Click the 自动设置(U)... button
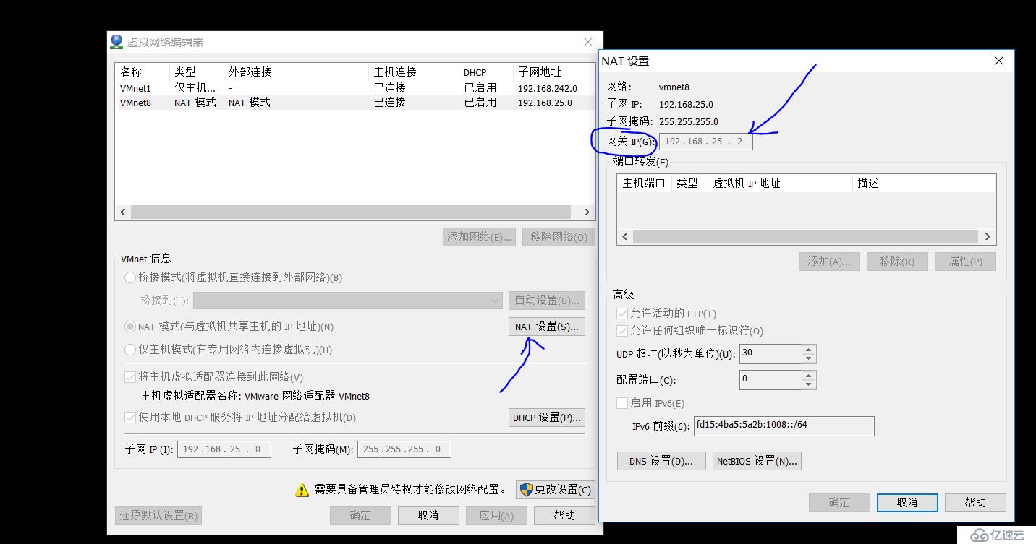The height and width of the screenshot is (544, 1036). pyautogui.click(x=546, y=301)
